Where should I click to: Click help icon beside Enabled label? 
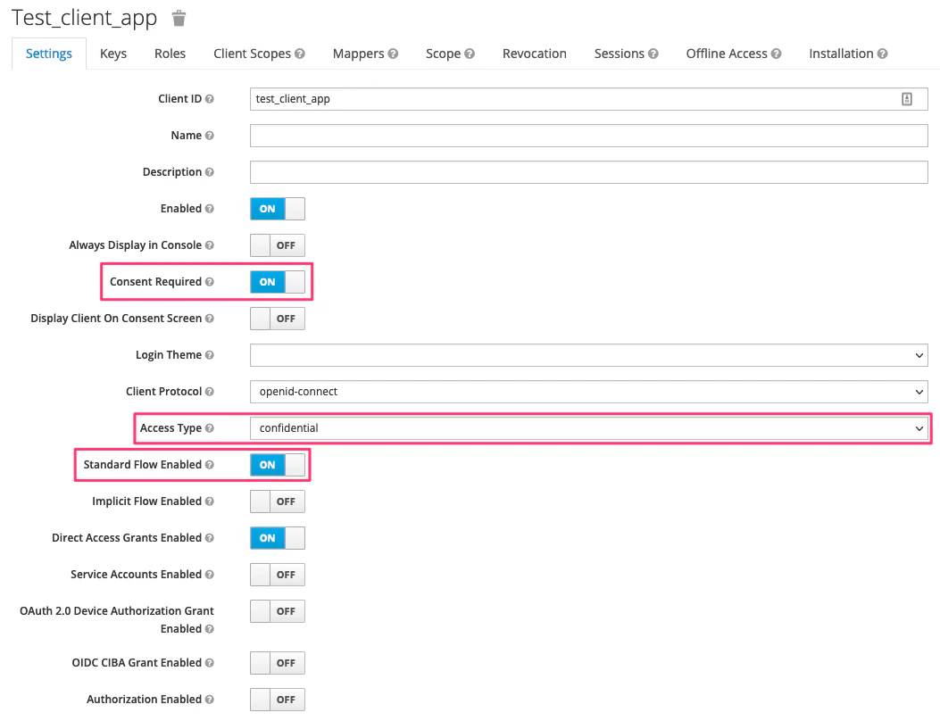coord(209,209)
